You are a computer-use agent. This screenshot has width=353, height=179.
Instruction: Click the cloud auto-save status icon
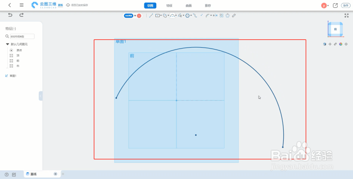pos(68,5)
